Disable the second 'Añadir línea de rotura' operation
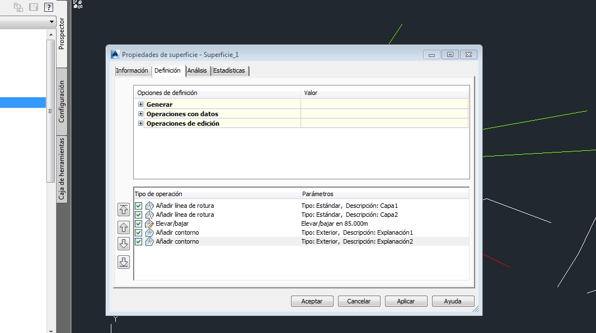 138,214
